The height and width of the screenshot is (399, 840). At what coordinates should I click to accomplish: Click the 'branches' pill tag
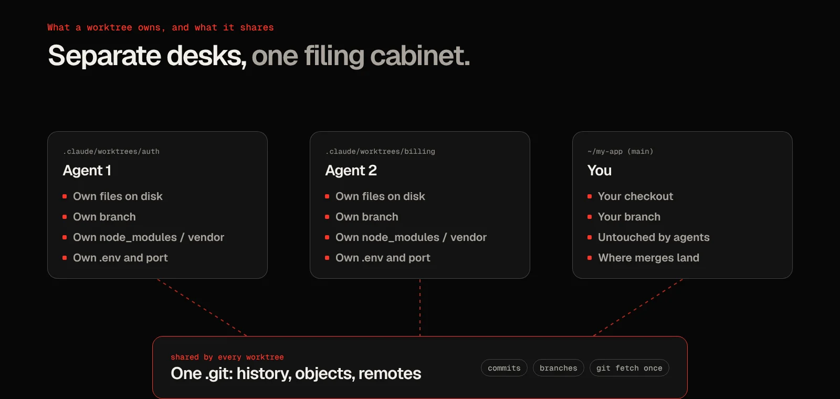pyautogui.click(x=559, y=368)
